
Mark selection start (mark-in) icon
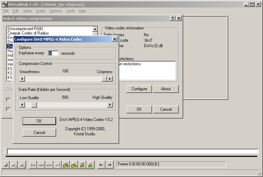point(101,165)
